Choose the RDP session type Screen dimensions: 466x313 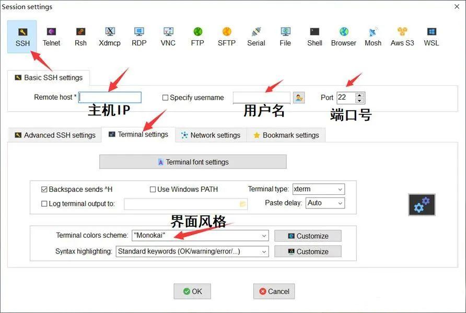pos(139,35)
